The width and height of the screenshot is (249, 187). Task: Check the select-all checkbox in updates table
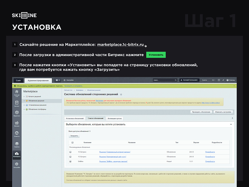[x=73, y=142]
